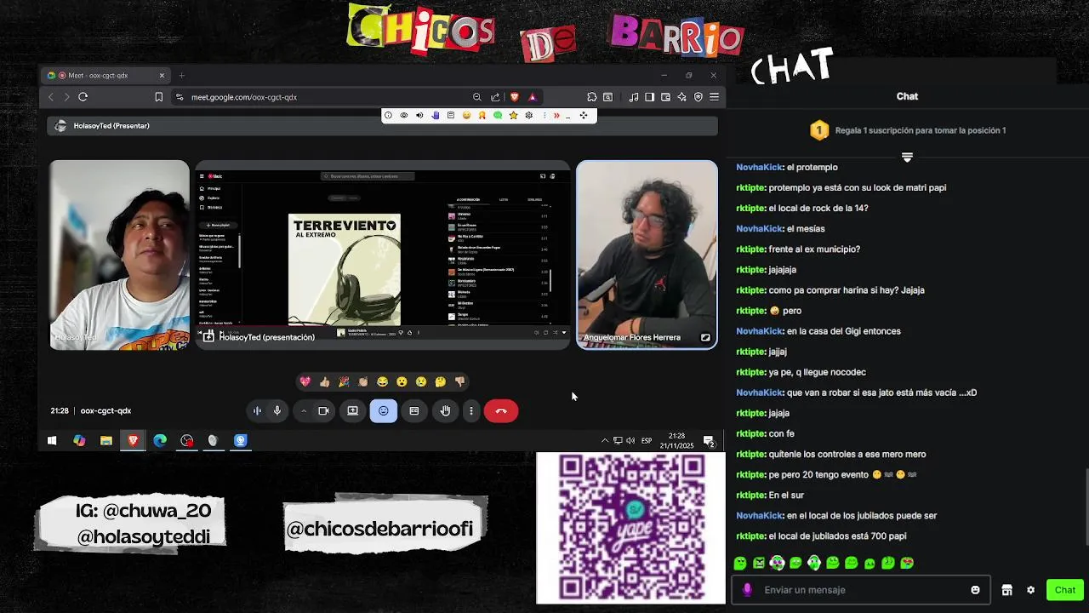Open File Explorer from taskbar
The height and width of the screenshot is (613, 1089).
[x=106, y=440]
